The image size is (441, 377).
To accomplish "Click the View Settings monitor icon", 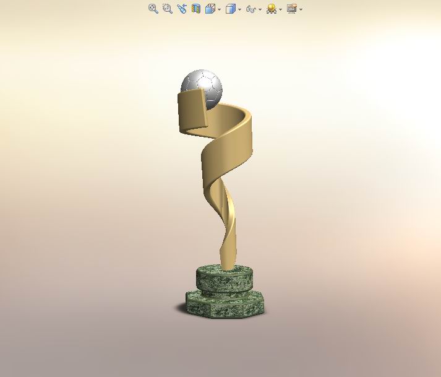I will 292,9.
